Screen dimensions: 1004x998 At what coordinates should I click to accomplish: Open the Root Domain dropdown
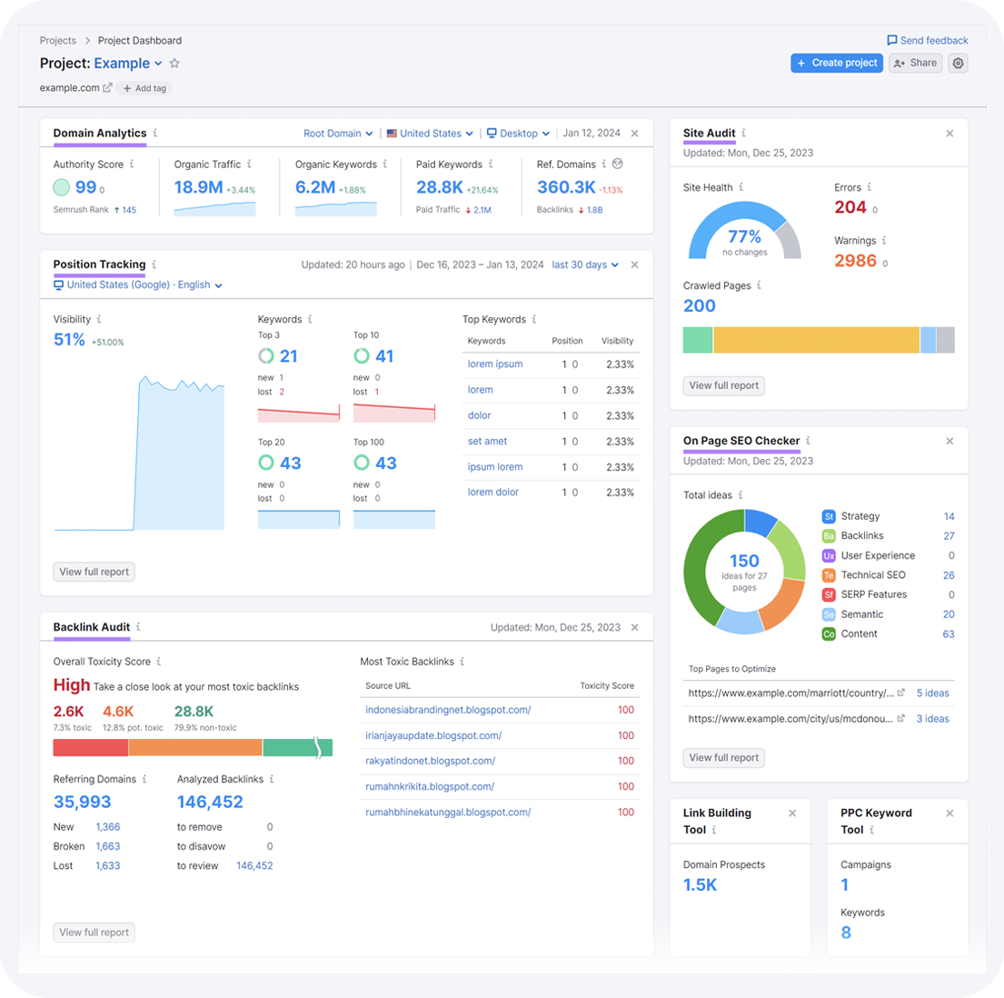(x=337, y=133)
